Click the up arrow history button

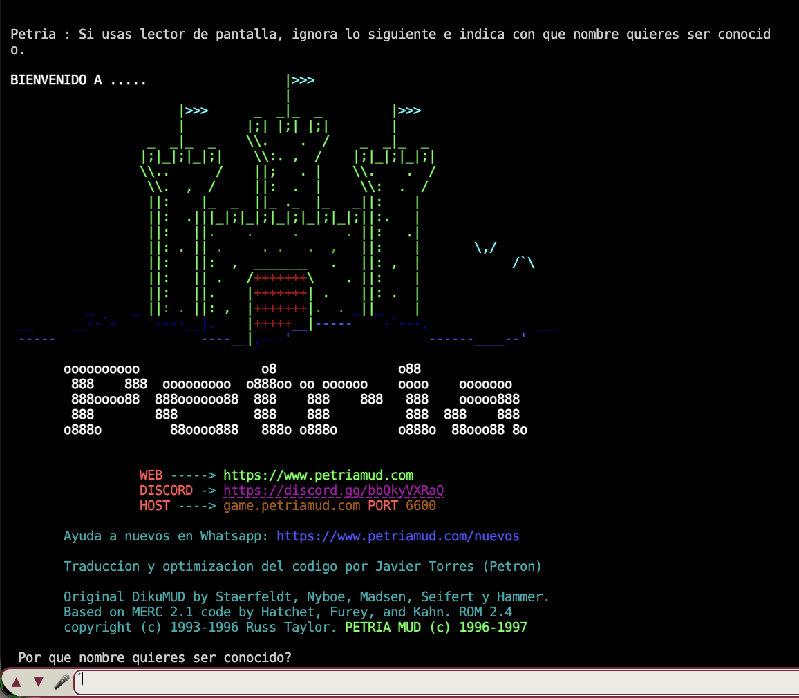tap(17, 681)
